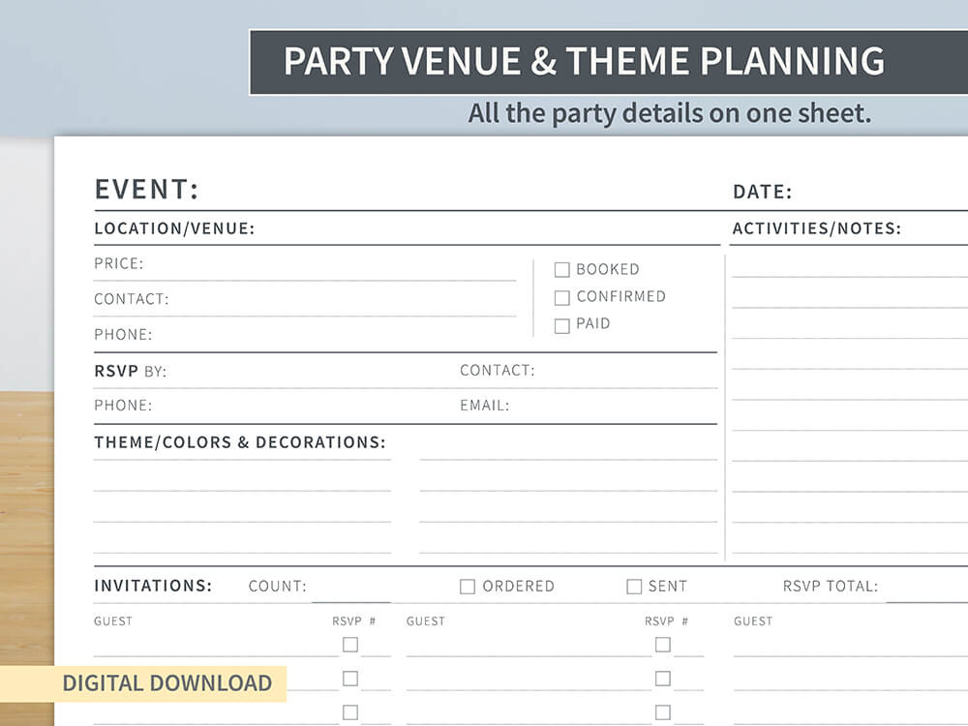Mark the PAID checkbox
968x726 pixels.
[561, 325]
